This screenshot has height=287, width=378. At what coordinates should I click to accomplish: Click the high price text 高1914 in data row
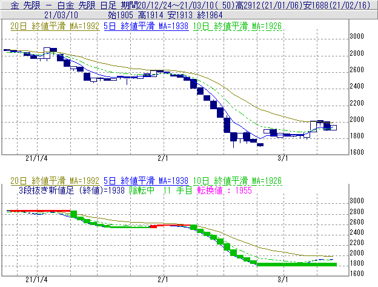151,15
